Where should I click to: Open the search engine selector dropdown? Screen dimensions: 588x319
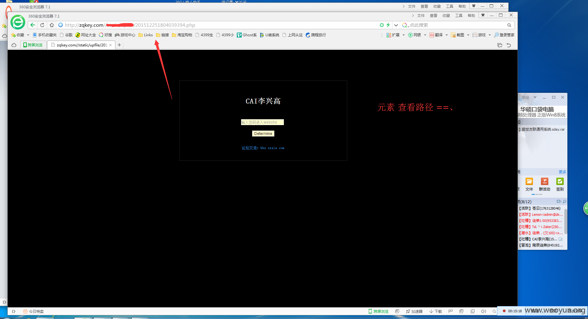pyautogui.click(x=405, y=25)
